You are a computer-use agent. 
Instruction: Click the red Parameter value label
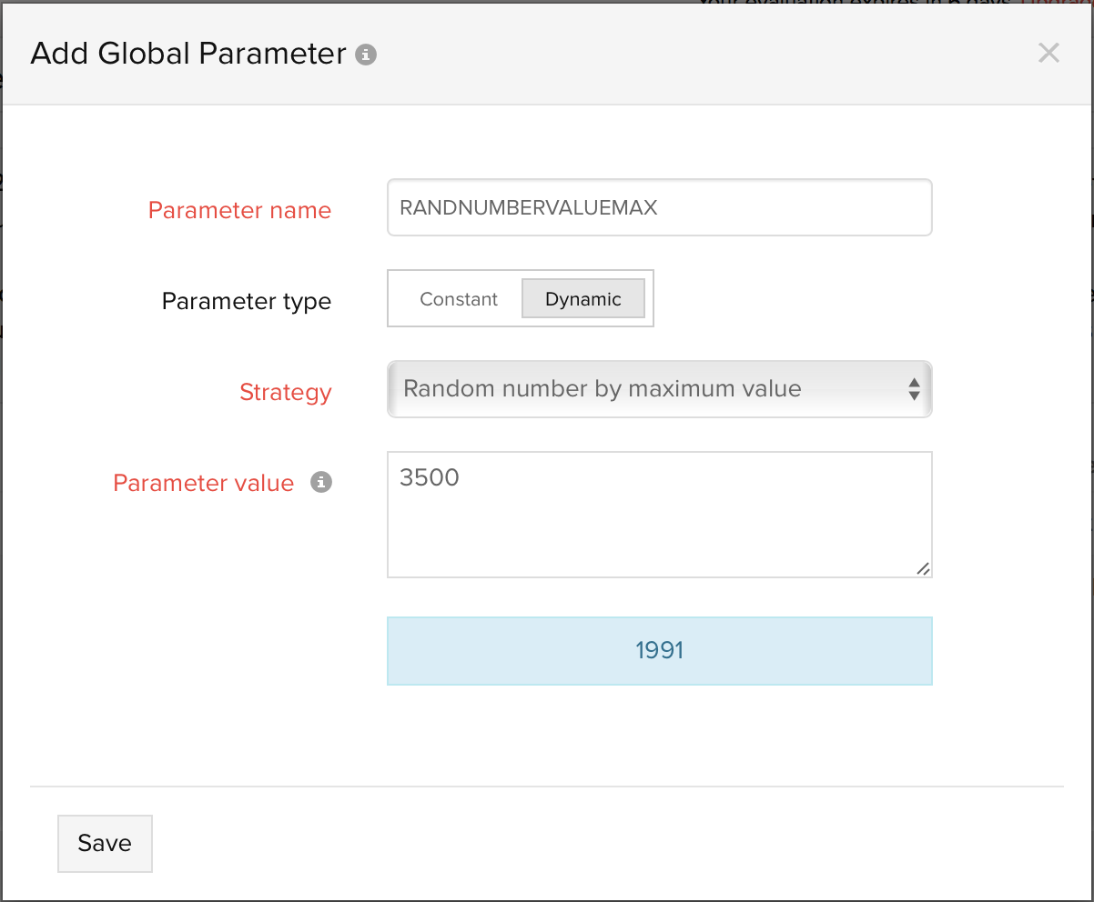click(x=203, y=483)
